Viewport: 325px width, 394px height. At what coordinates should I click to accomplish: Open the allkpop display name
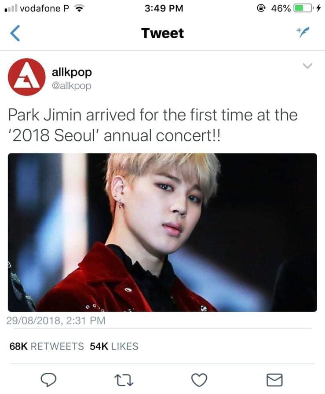coord(72,72)
